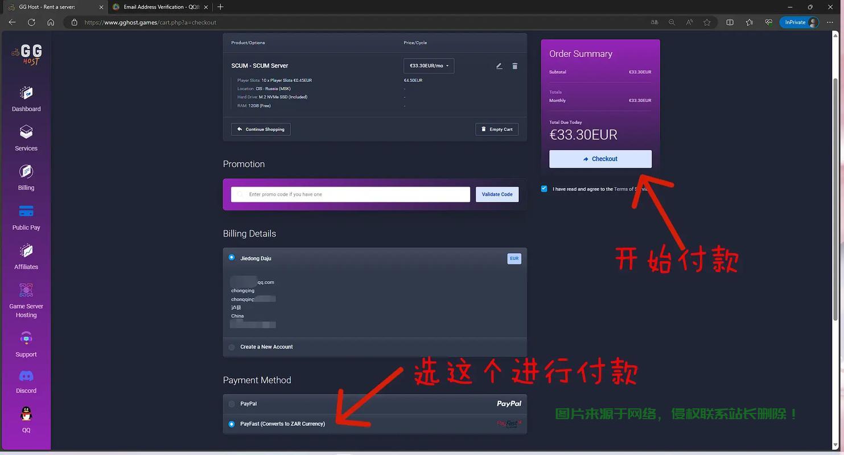The height and width of the screenshot is (455, 844).
Task: Click the RAM: 12GB (Free) text
Action: pyautogui.click(x=254, y=106)
